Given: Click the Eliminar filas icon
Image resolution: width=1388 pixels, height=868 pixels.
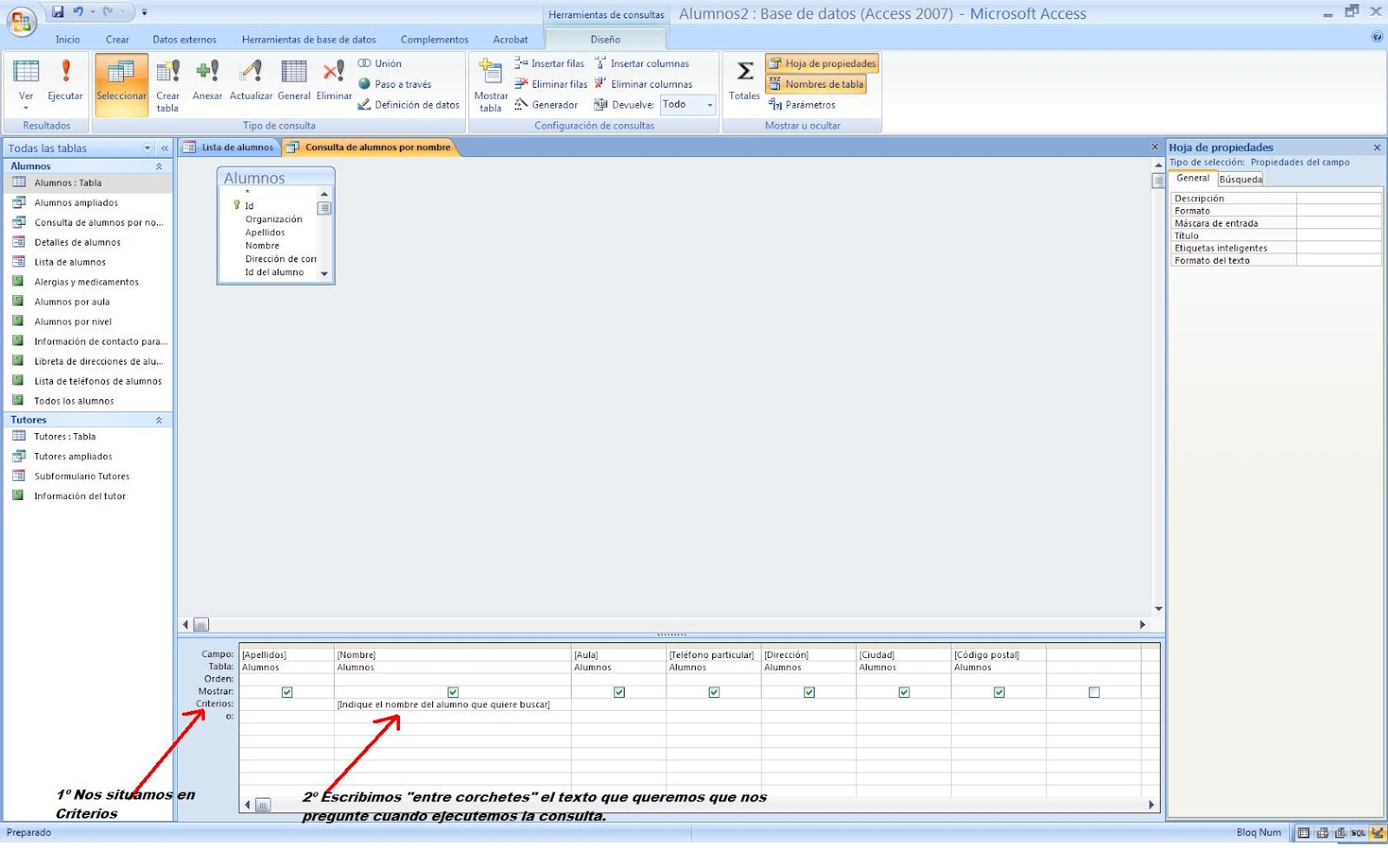Looking at the screenshot, I should [552, 83].
